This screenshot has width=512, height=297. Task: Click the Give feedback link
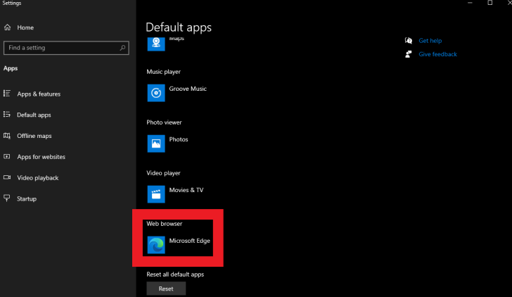pos(437,54)
